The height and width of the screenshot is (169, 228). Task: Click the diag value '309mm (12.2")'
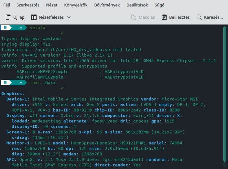pos(44,154)
